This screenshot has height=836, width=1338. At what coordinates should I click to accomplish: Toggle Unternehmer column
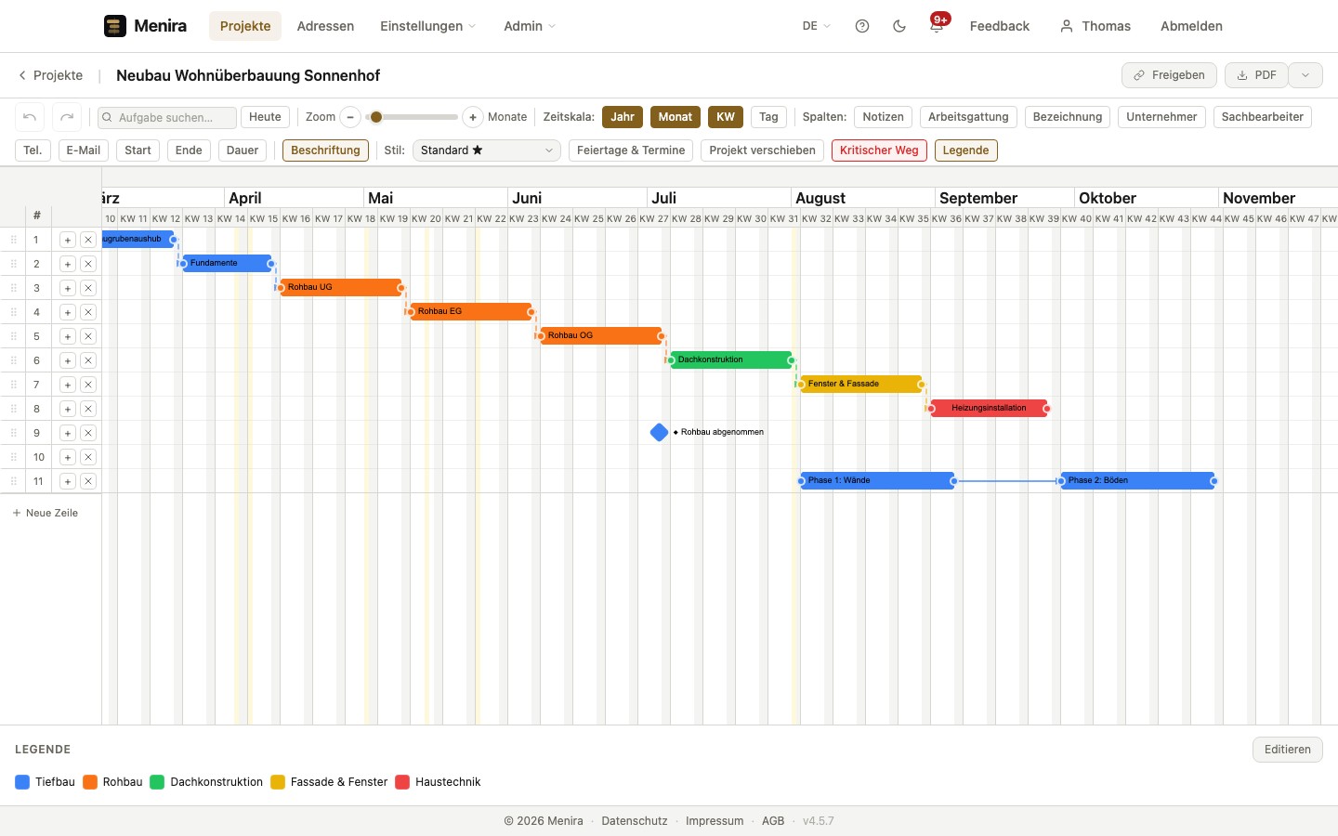point(1161,117)
